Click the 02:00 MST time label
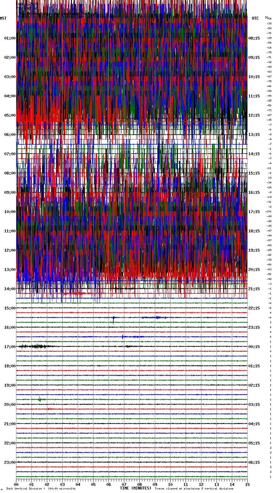 click(10, 58)
